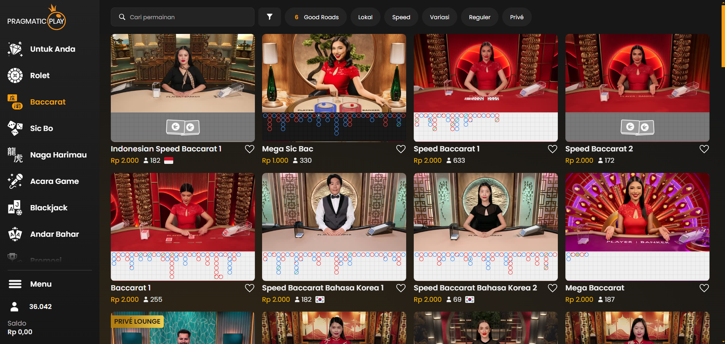Switch to the Baccarat category
Image resolution: width=725 pixels, height=344 pixels.
48,102
